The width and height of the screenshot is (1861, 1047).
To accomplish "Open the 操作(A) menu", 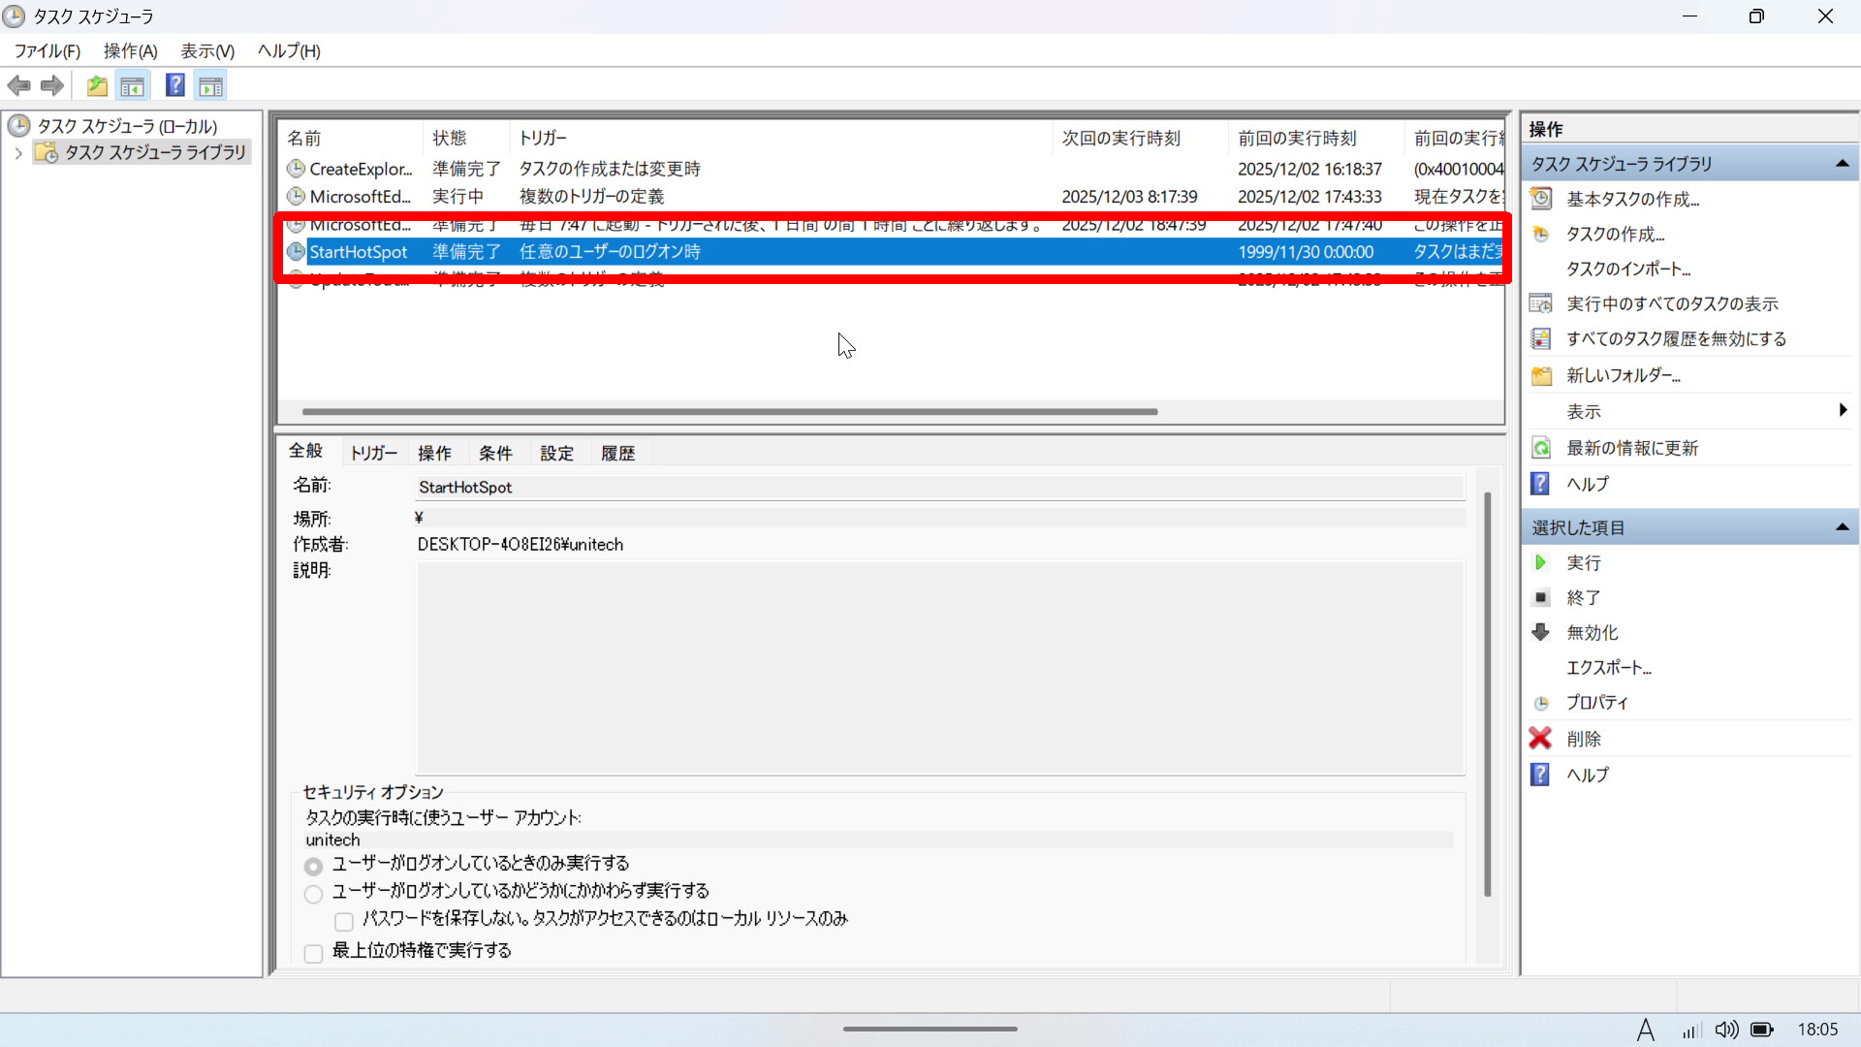I will pos(130,51).
